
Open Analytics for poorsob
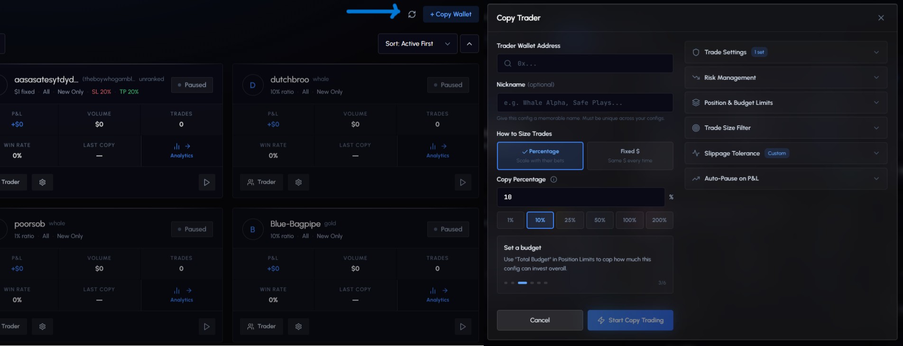182,295
